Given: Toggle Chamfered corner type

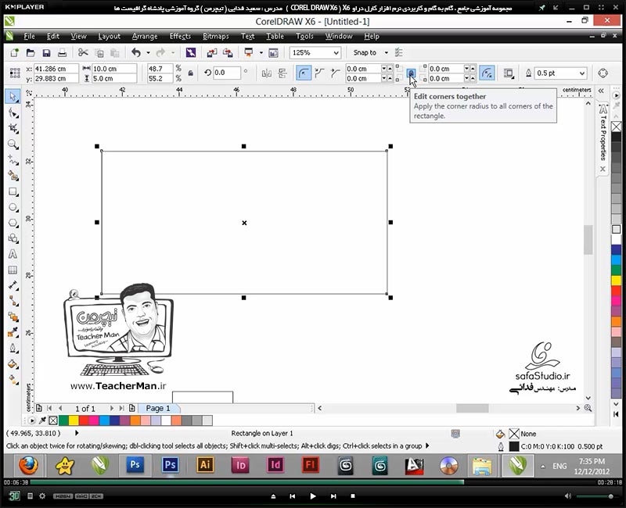Looking at the screenshot, I should 335,73.
